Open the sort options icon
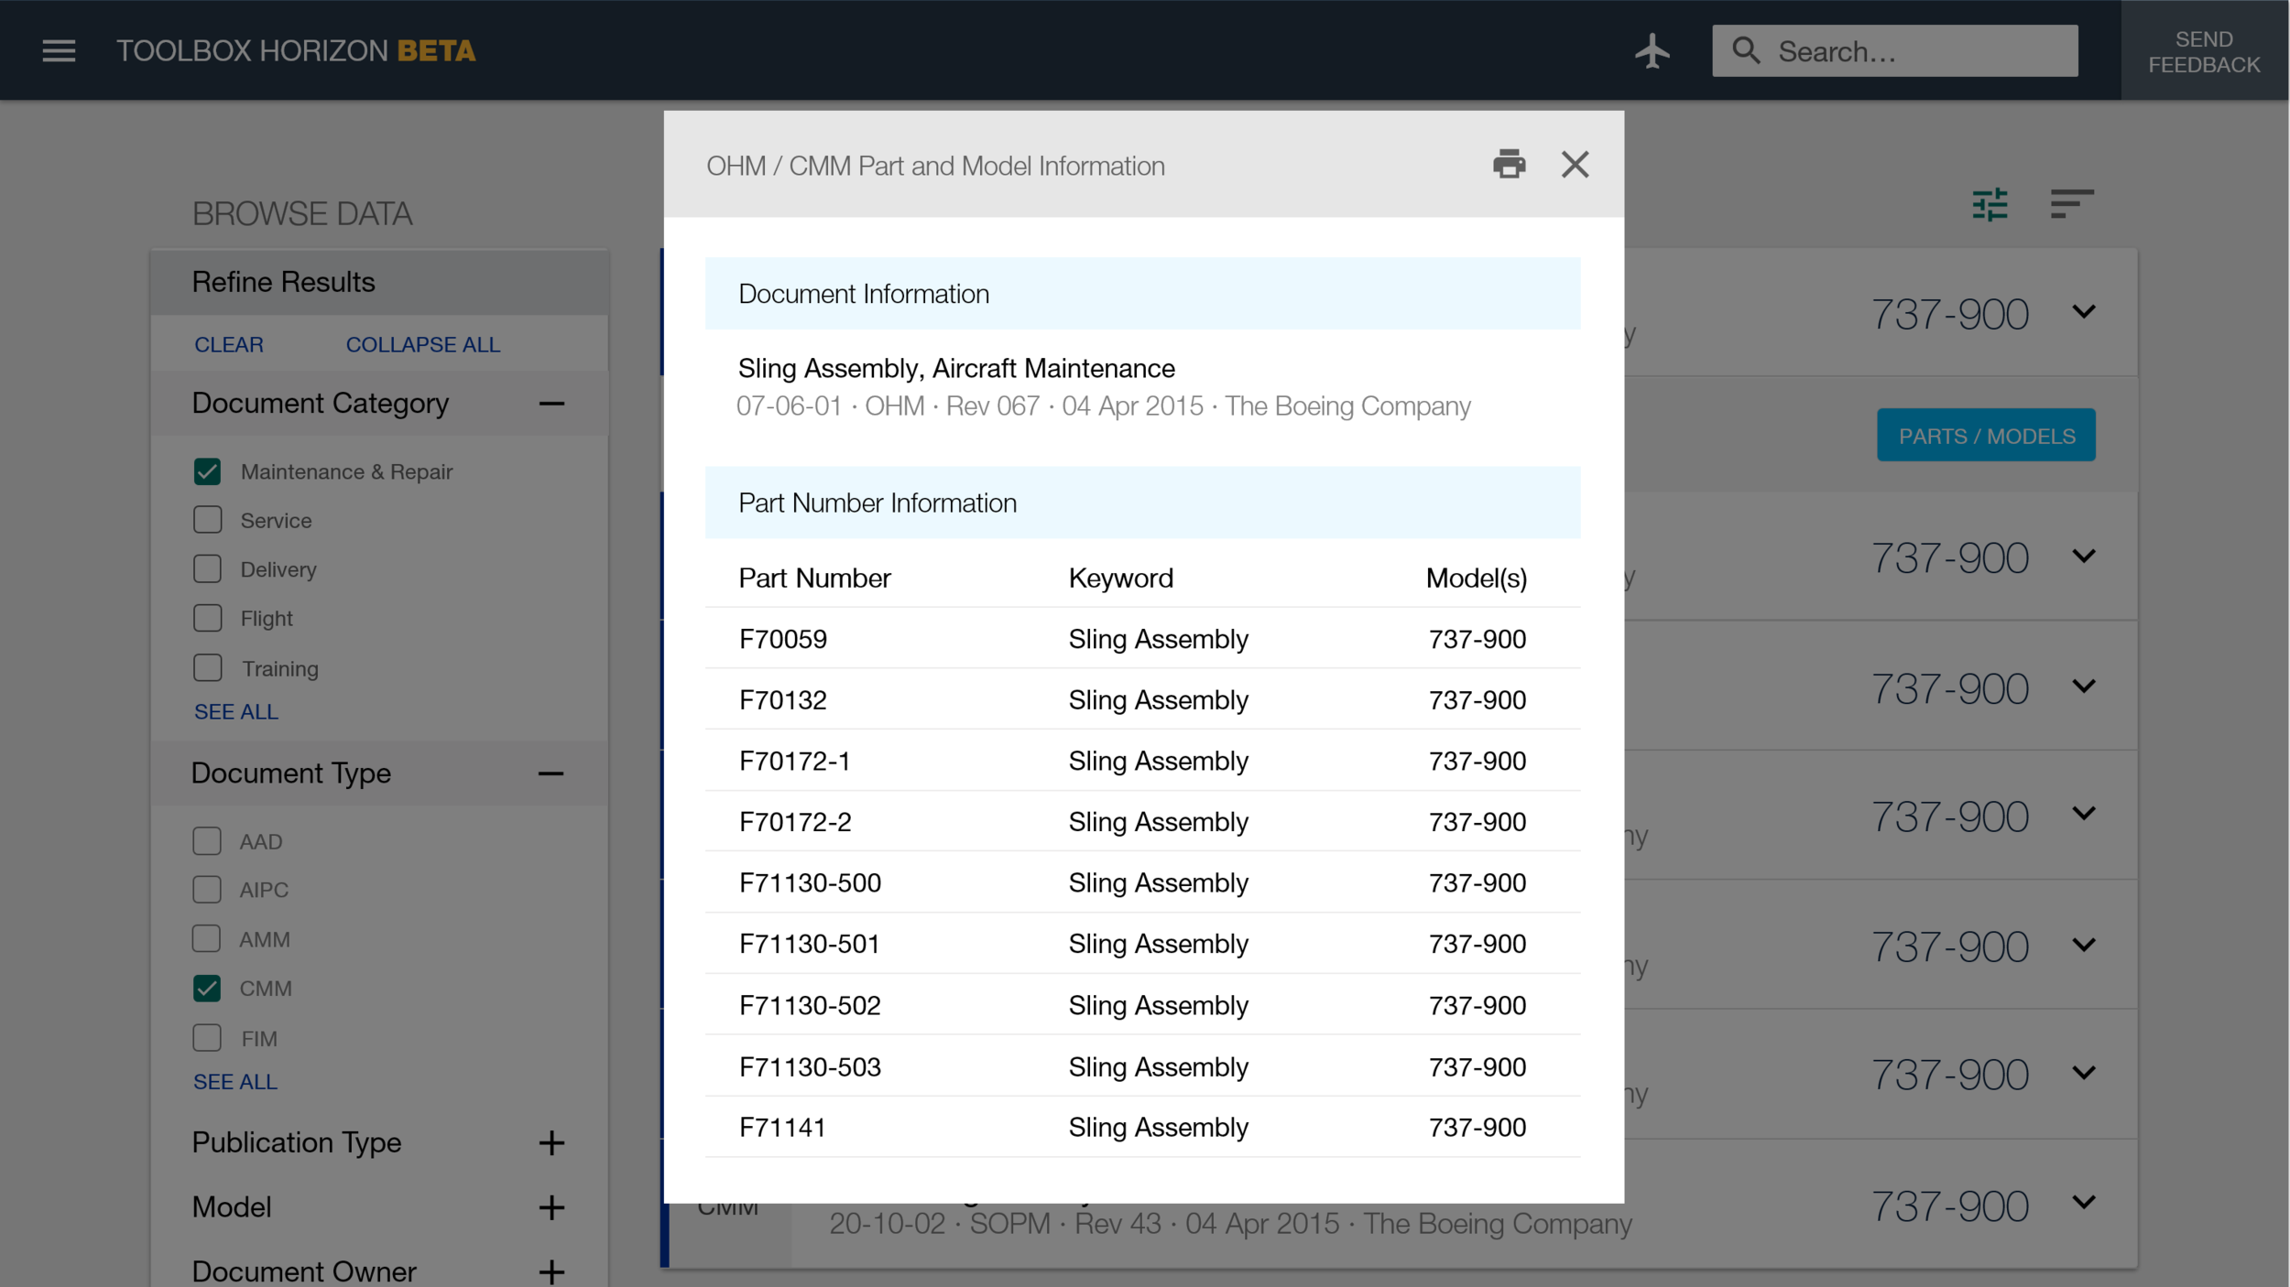The height and width of the screenshot is (1287, 2290). point(2072,203)
